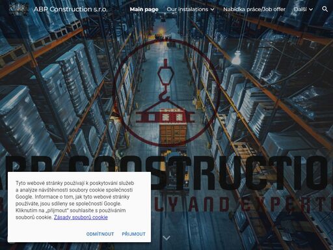The image size is (333, 250).
Task: Open the Our instalations menu
Action: (x=187, y=9)
